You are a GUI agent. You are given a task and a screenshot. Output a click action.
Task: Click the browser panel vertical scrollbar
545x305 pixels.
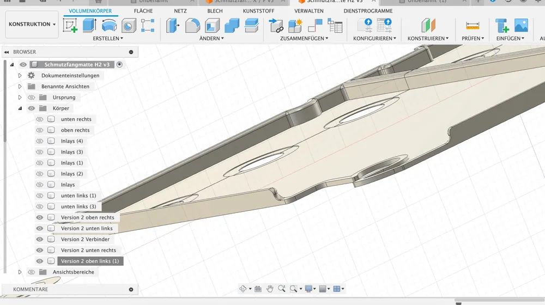click(x=4, y=101)
